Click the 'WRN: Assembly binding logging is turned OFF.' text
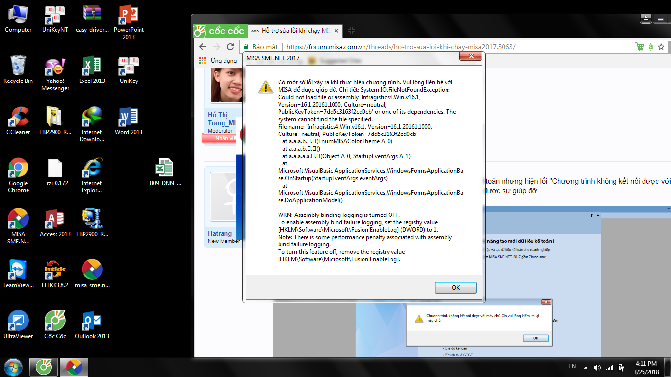The image size is (671, 377). pos(339,215)
